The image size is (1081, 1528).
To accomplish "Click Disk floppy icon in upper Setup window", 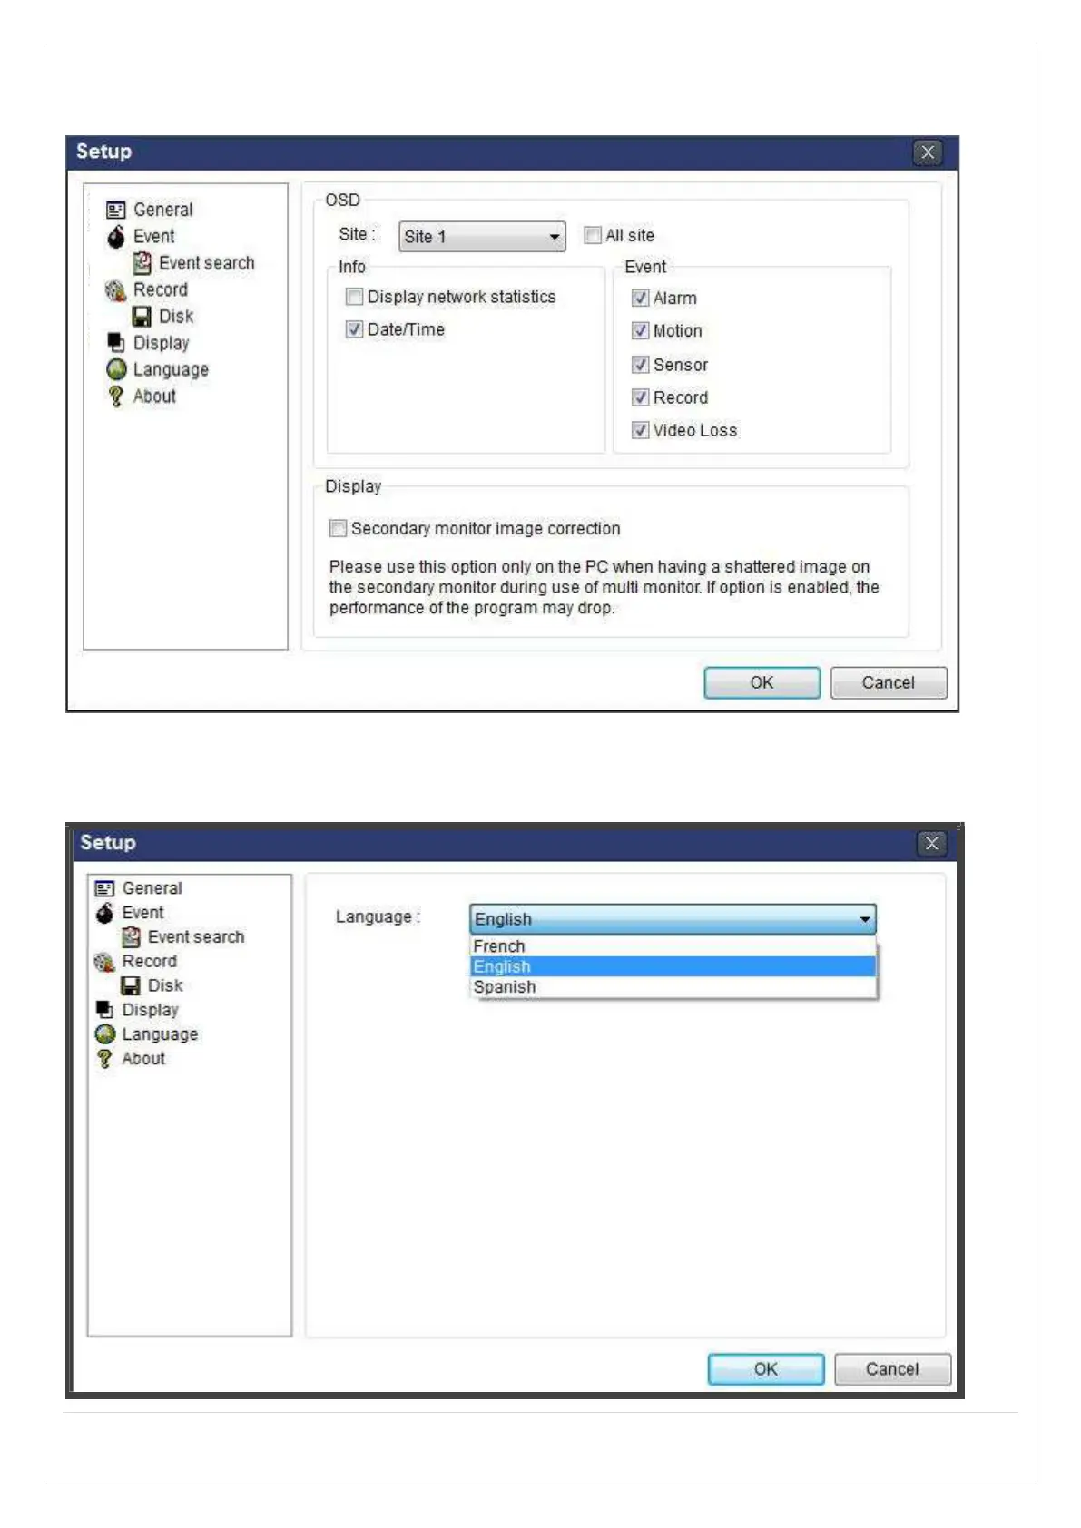I will pyautogui.click(x=142, y=317).
